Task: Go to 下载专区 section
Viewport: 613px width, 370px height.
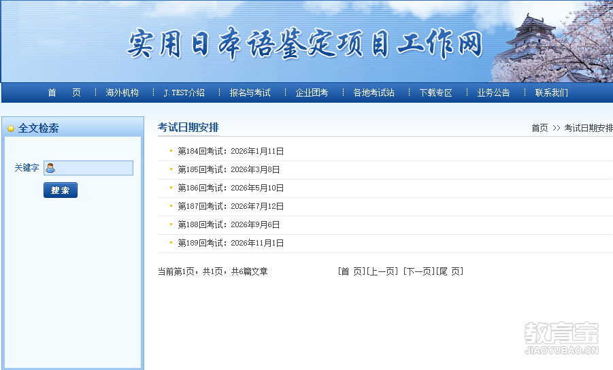Action: tap(435, 92)
